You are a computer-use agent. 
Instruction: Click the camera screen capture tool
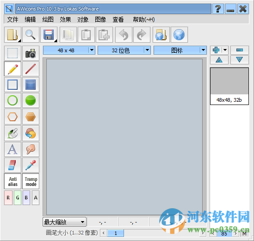31,53
